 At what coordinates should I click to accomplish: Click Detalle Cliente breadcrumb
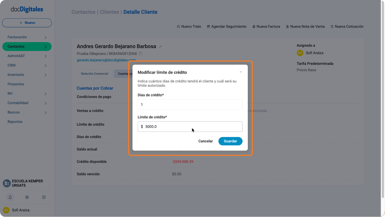click(x=141, y=12)
